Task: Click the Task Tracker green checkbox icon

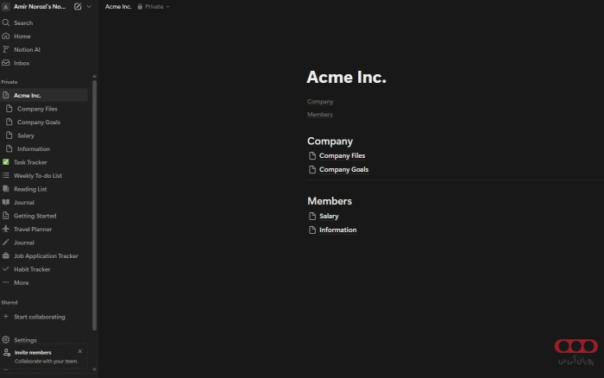Action: tap(6, 162)
